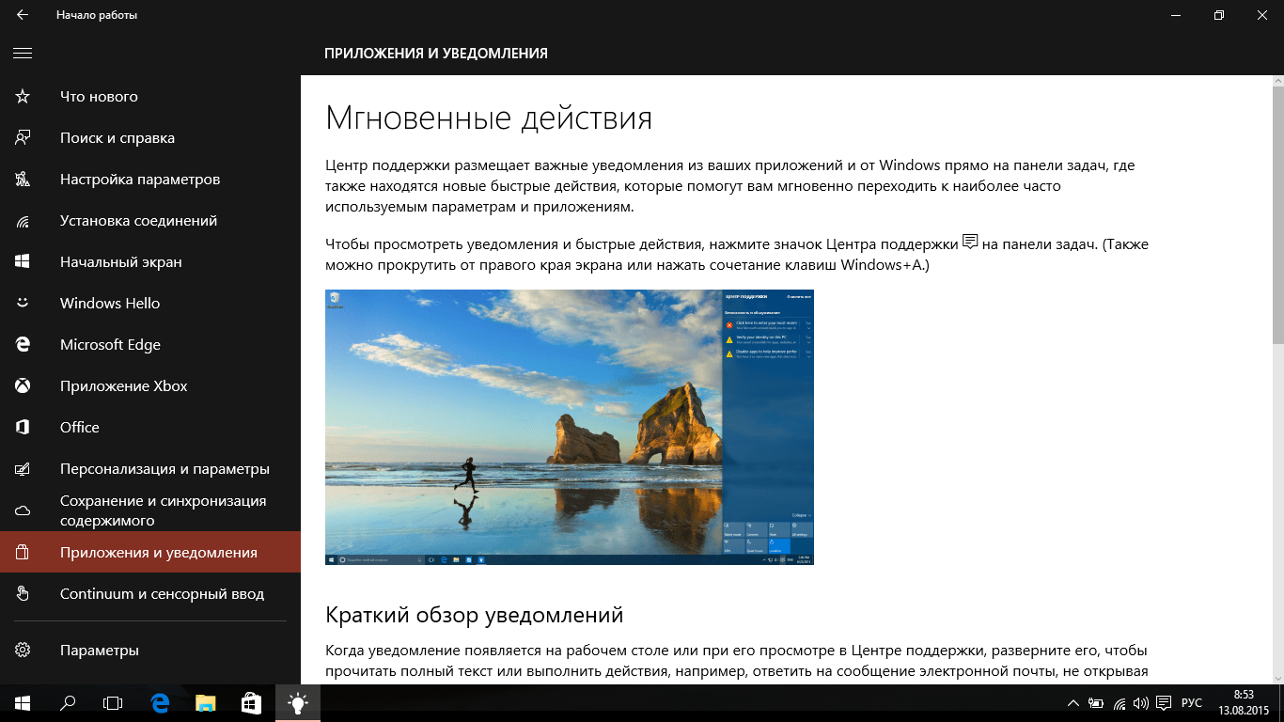The width and height of the screenshot is (1284, 722).
Task: Open the Office topic
Action: [150, 428]
